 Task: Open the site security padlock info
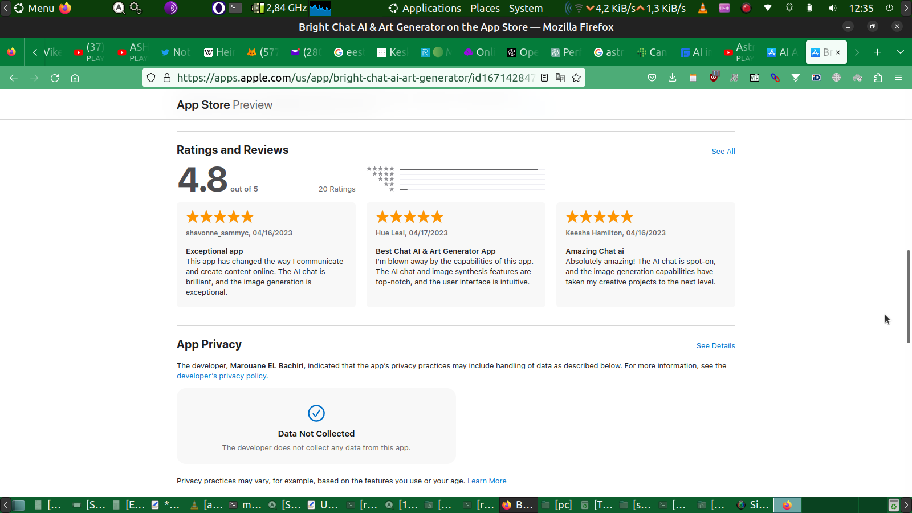[167, 78]
